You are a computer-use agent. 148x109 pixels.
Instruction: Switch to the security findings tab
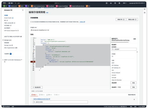coord(34,95)
